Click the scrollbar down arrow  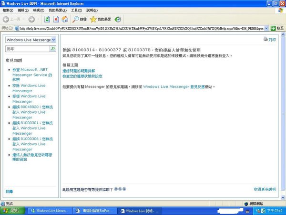coord(283,197)
